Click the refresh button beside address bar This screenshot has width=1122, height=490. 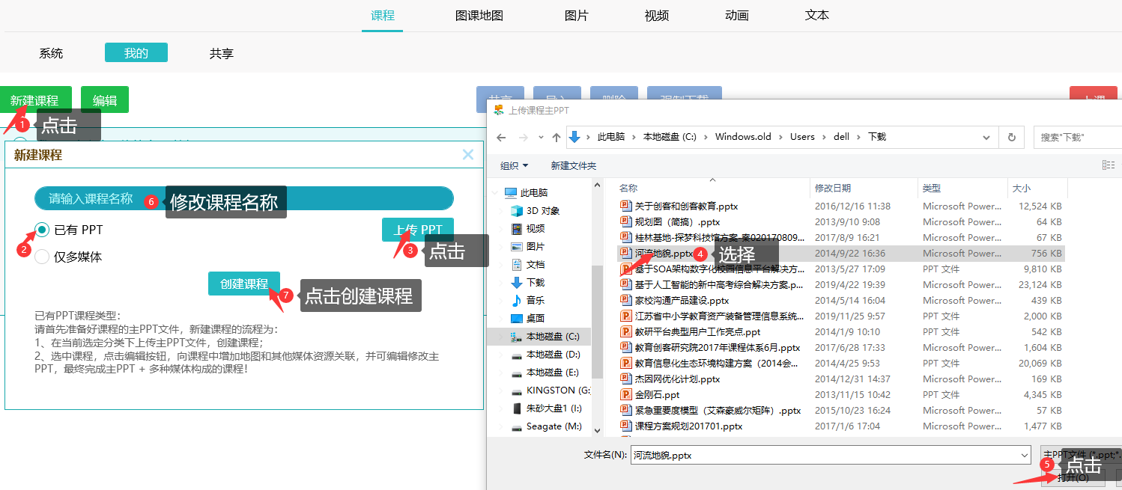(x=1011, y=138)
